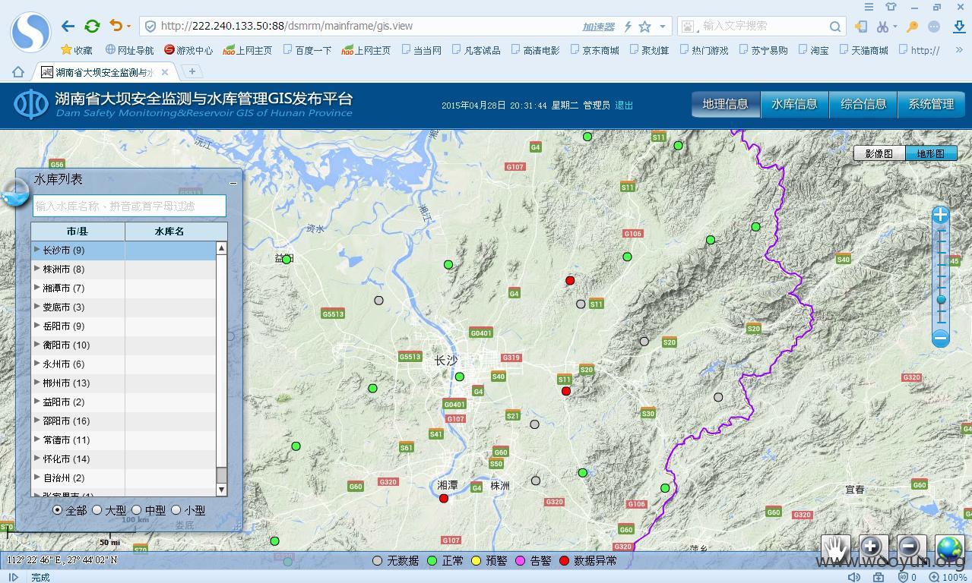Image resolution: width=972 pixels, height=583 pixels.
Task: Open the 系统管理 menu
Action: coord(932,105)
